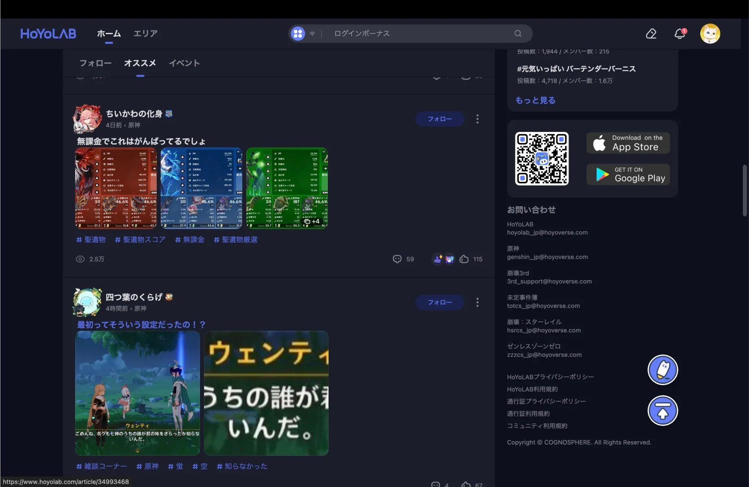Expand the game selector dropdown in search bar
Viewport: 749px width, 487px height.
click(x=312, y=34)
